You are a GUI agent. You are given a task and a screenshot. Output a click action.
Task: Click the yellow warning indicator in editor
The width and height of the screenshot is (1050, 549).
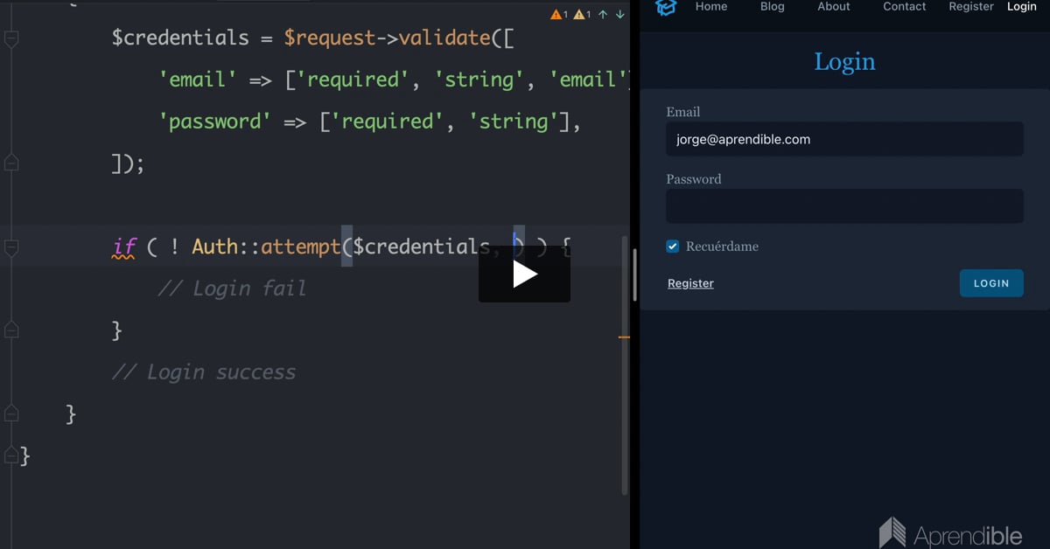583,14
